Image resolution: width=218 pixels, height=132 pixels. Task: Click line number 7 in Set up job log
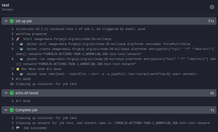pos(12,69)
